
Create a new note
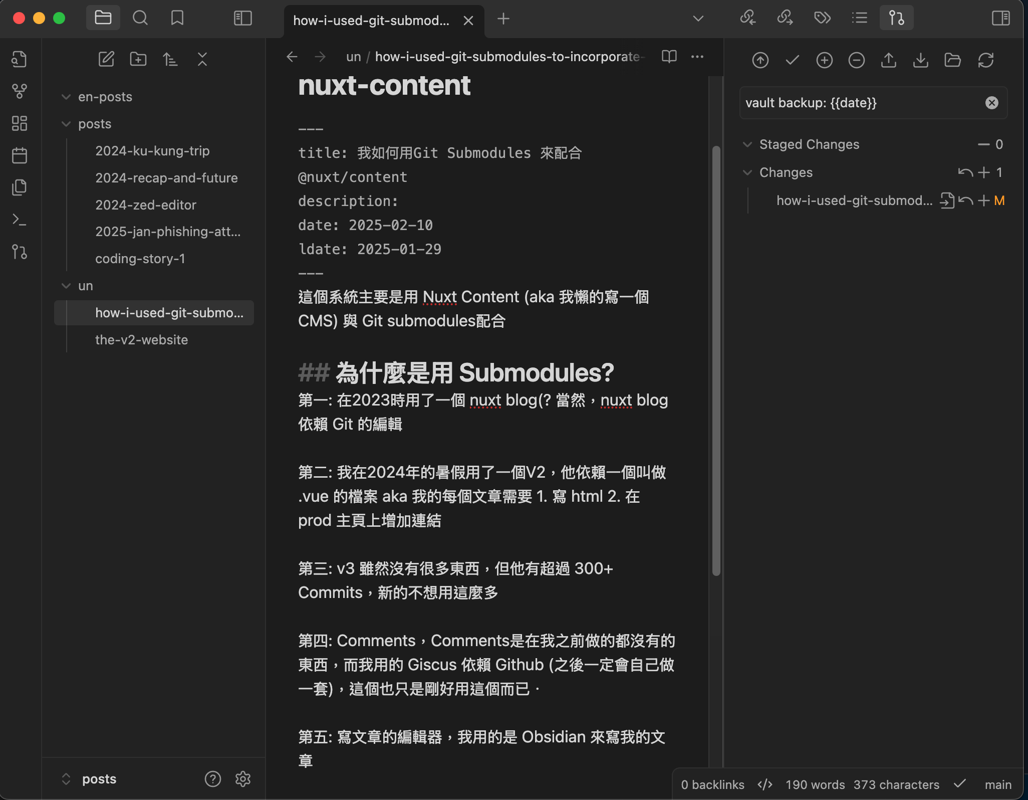106,59
